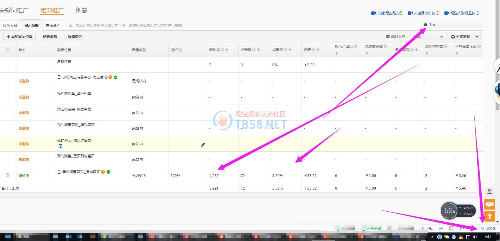Viewport: 500px width, 241px height.
Task: Click the 添加展示位置 button
Action: pyautogui.click(x=19, y=37)
